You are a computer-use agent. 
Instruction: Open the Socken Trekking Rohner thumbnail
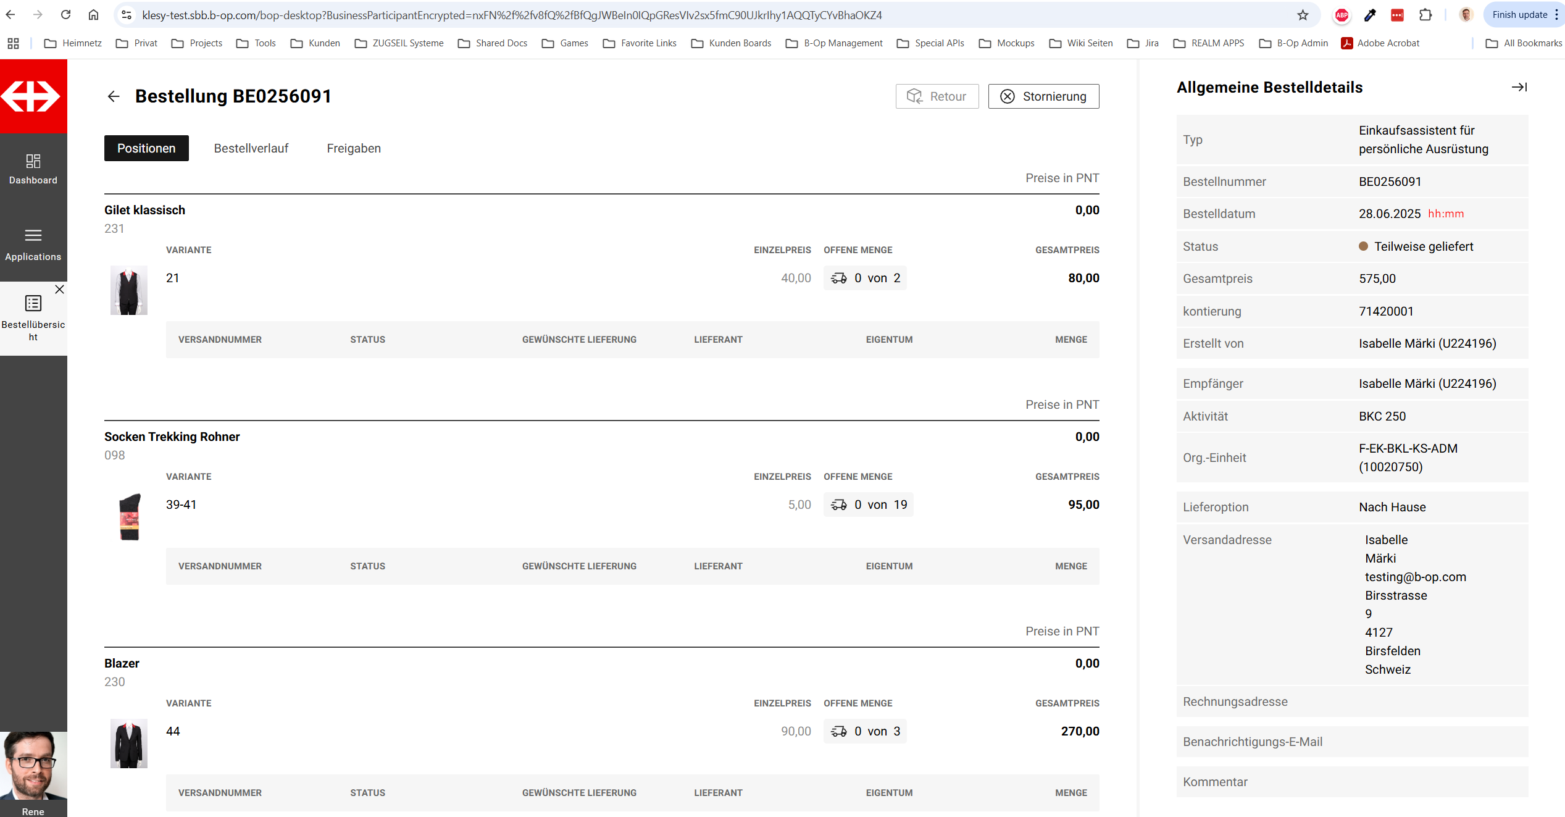coord(128,517)
